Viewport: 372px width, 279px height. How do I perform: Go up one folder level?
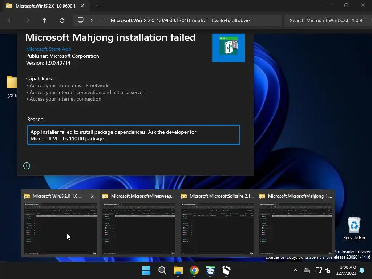[x=44, y=20]
